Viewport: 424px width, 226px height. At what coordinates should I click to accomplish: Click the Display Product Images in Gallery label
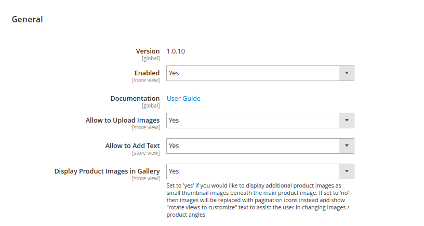click(x=107, y=171)
